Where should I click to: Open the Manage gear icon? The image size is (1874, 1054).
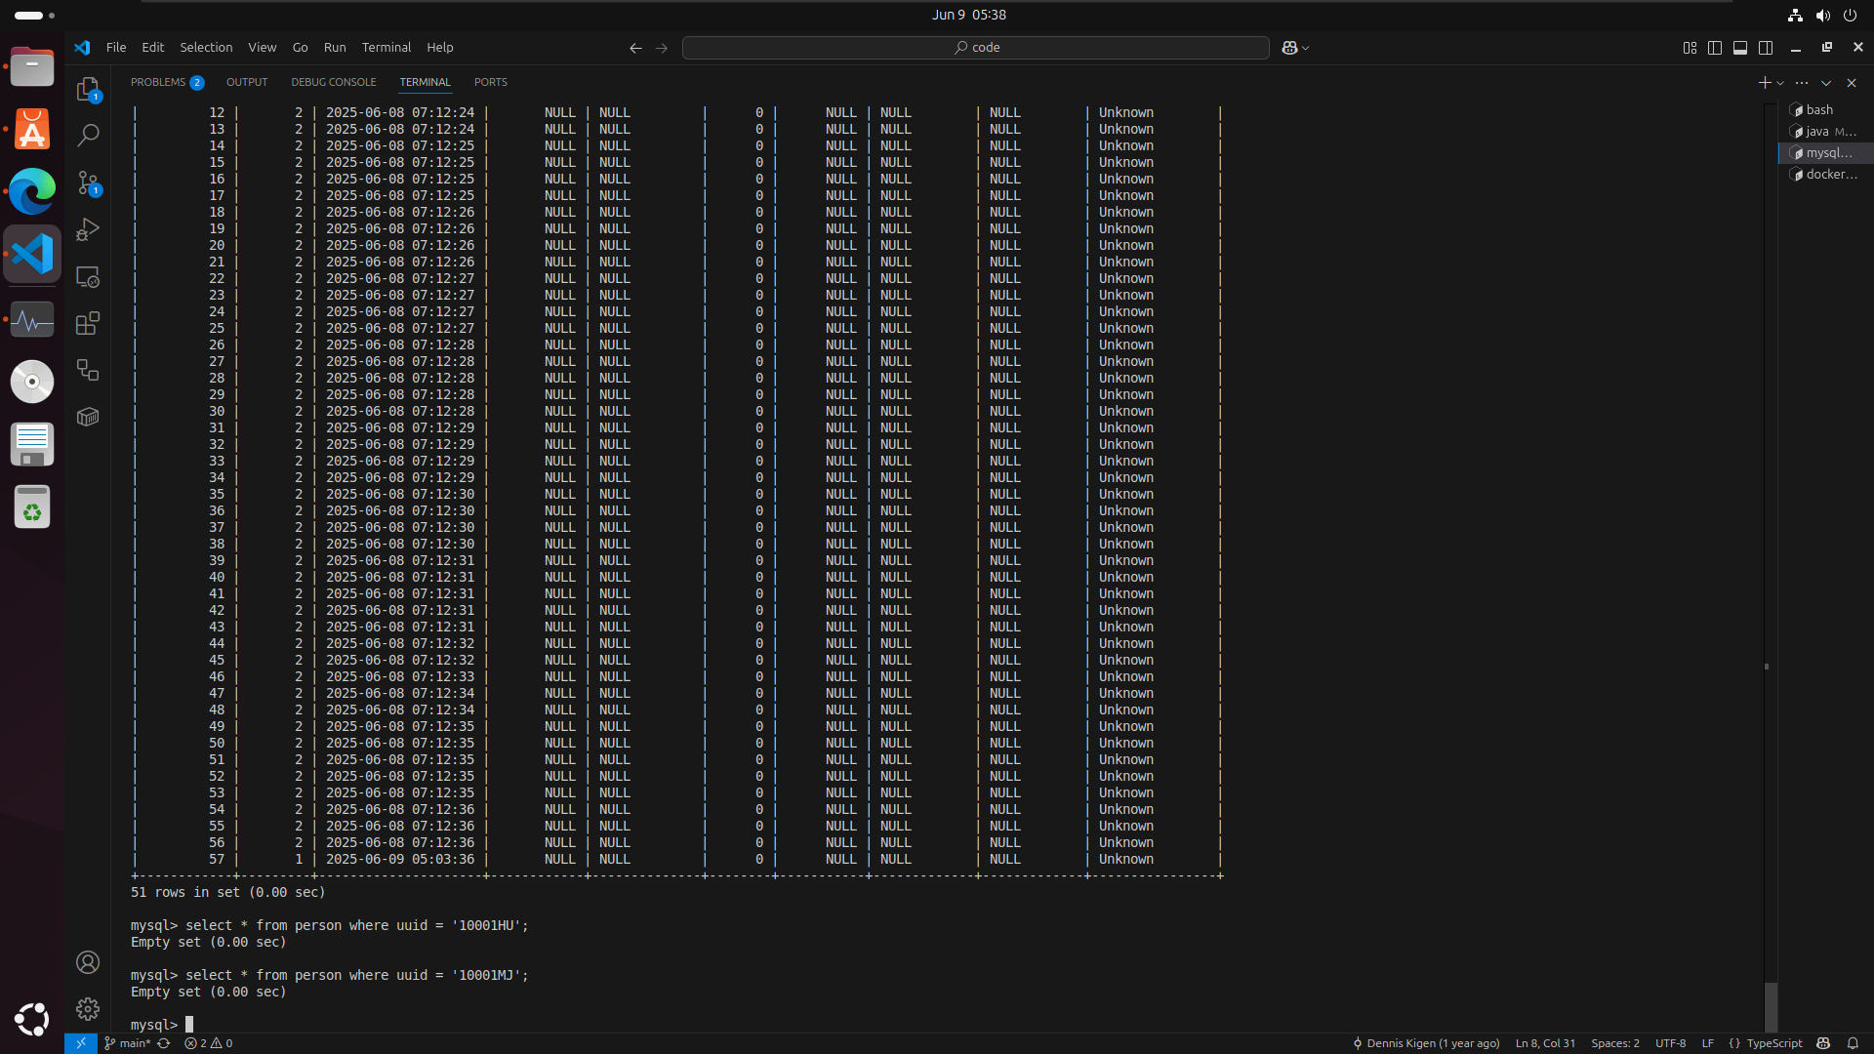click(88, 1009)
